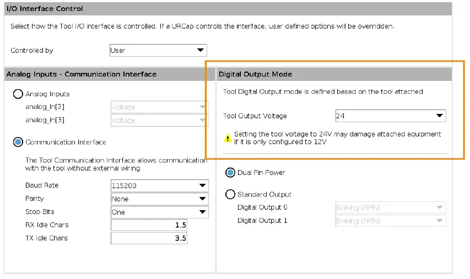
Task: Open the Digital Output 1 dropdown
Action: [390, 221]
